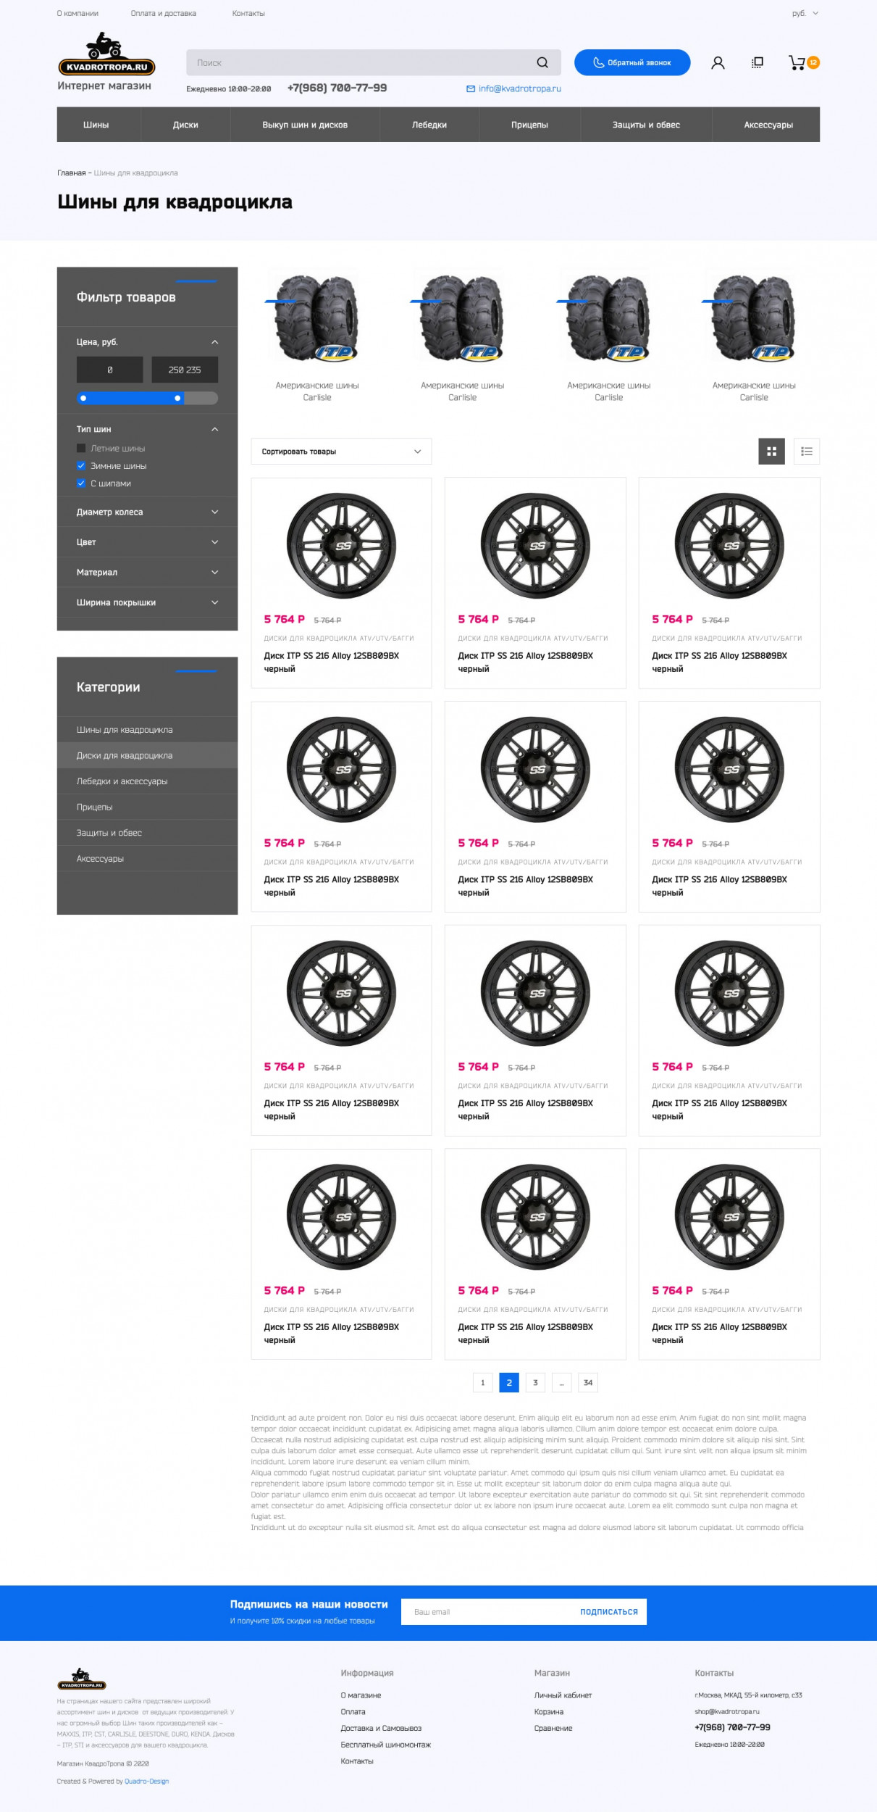Expand the Диаметр колеса filter
Viewport: 877px width, 1812px height.
tap(147, 512)
